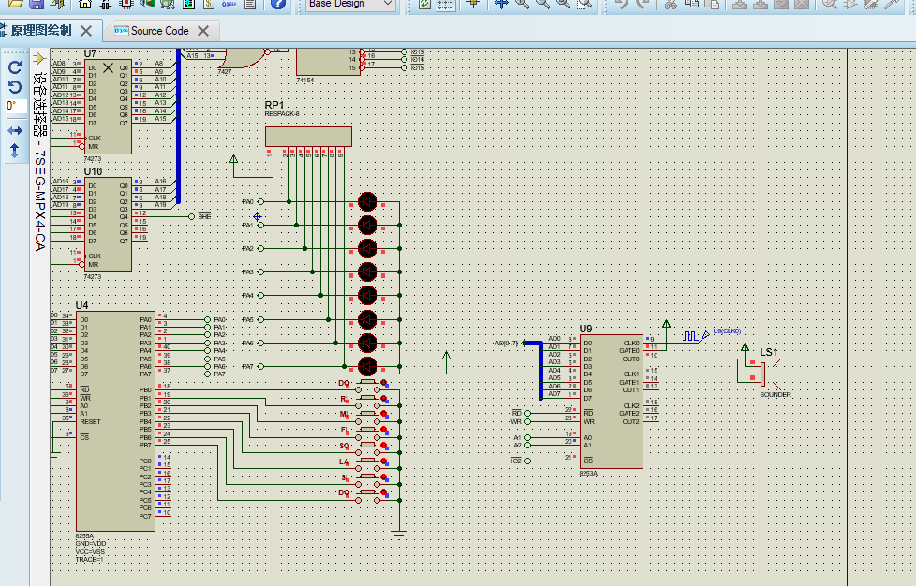
Task: Click the Block Rotate icon
Action: tap(781, 4)
